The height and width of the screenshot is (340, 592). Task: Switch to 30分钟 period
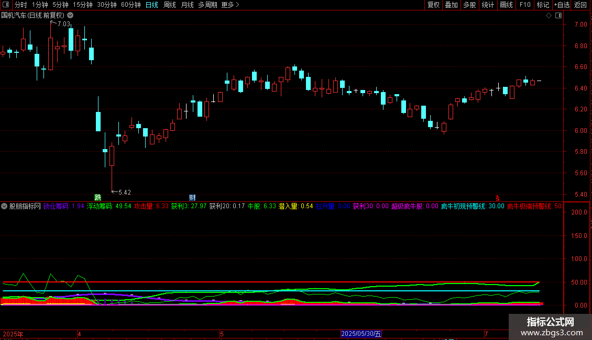click(106, 5)
